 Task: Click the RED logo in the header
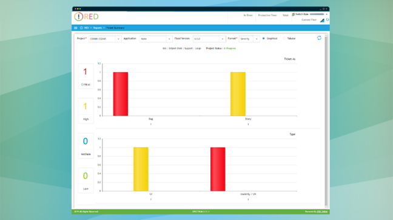coord(87,17)
